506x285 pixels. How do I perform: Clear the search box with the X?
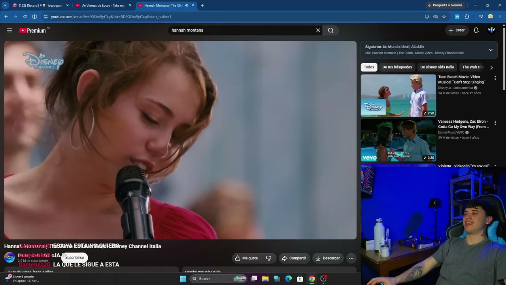[x=318, y=30]
